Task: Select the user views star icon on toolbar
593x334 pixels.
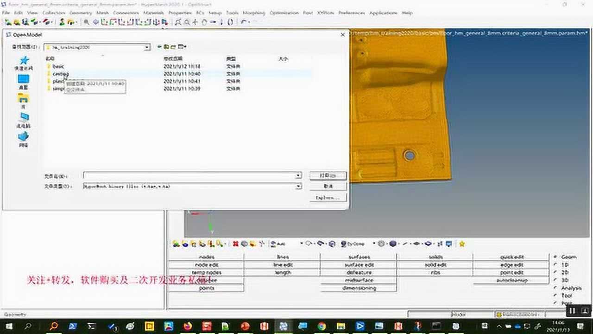Action: (x=462, y=243)
